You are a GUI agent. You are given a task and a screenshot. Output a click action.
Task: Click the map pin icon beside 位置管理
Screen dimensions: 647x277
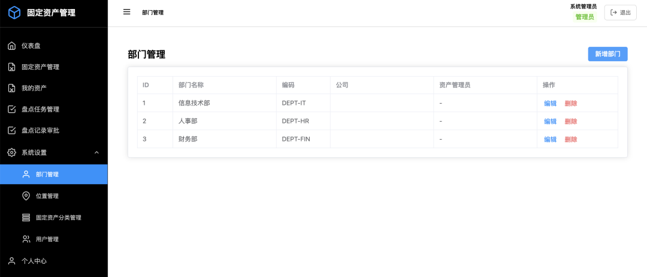[26, 195]
